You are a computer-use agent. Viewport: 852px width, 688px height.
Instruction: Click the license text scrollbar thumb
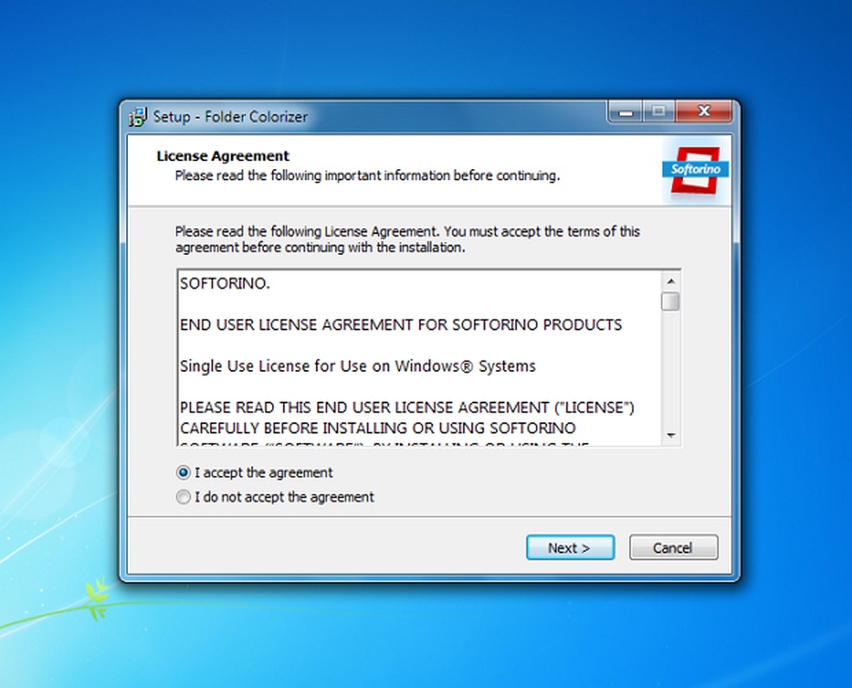[671, 302]
